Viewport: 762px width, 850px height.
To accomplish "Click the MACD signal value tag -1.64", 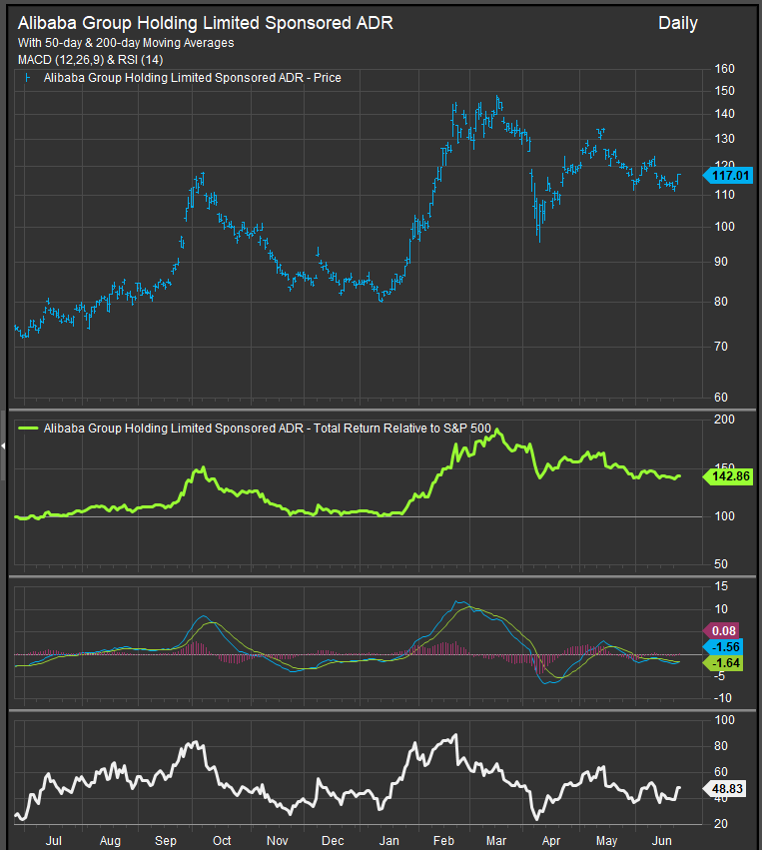I will tap(722, 663).
